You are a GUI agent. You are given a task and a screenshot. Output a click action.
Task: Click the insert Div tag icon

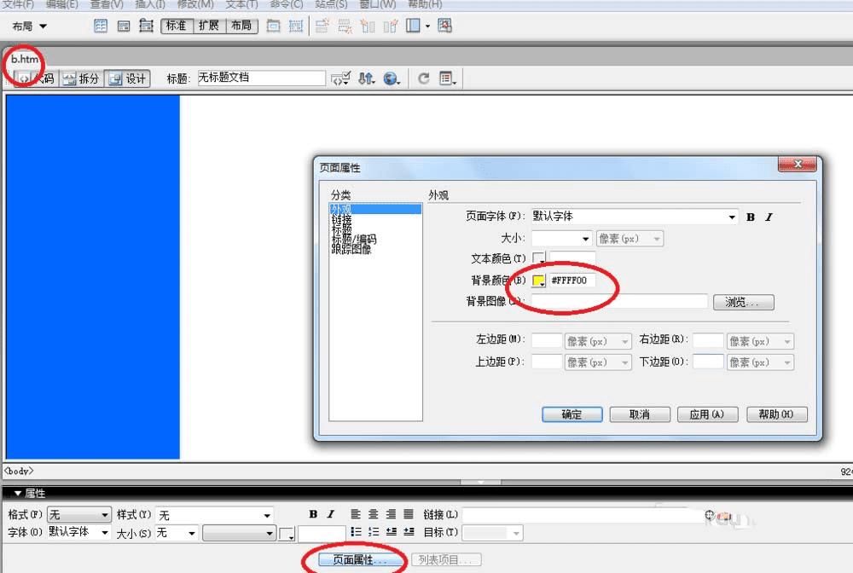[124, 26]
